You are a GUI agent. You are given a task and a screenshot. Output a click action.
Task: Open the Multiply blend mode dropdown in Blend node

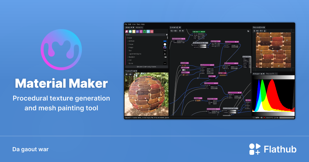235,46
